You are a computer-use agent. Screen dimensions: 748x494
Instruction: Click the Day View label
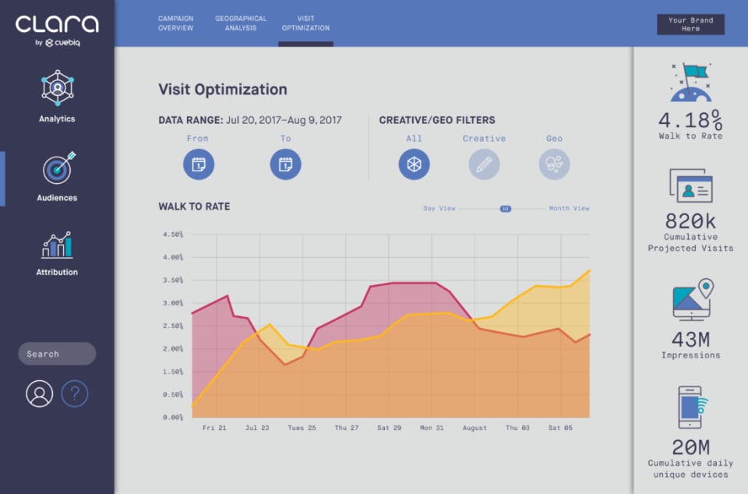click(439, 208)
